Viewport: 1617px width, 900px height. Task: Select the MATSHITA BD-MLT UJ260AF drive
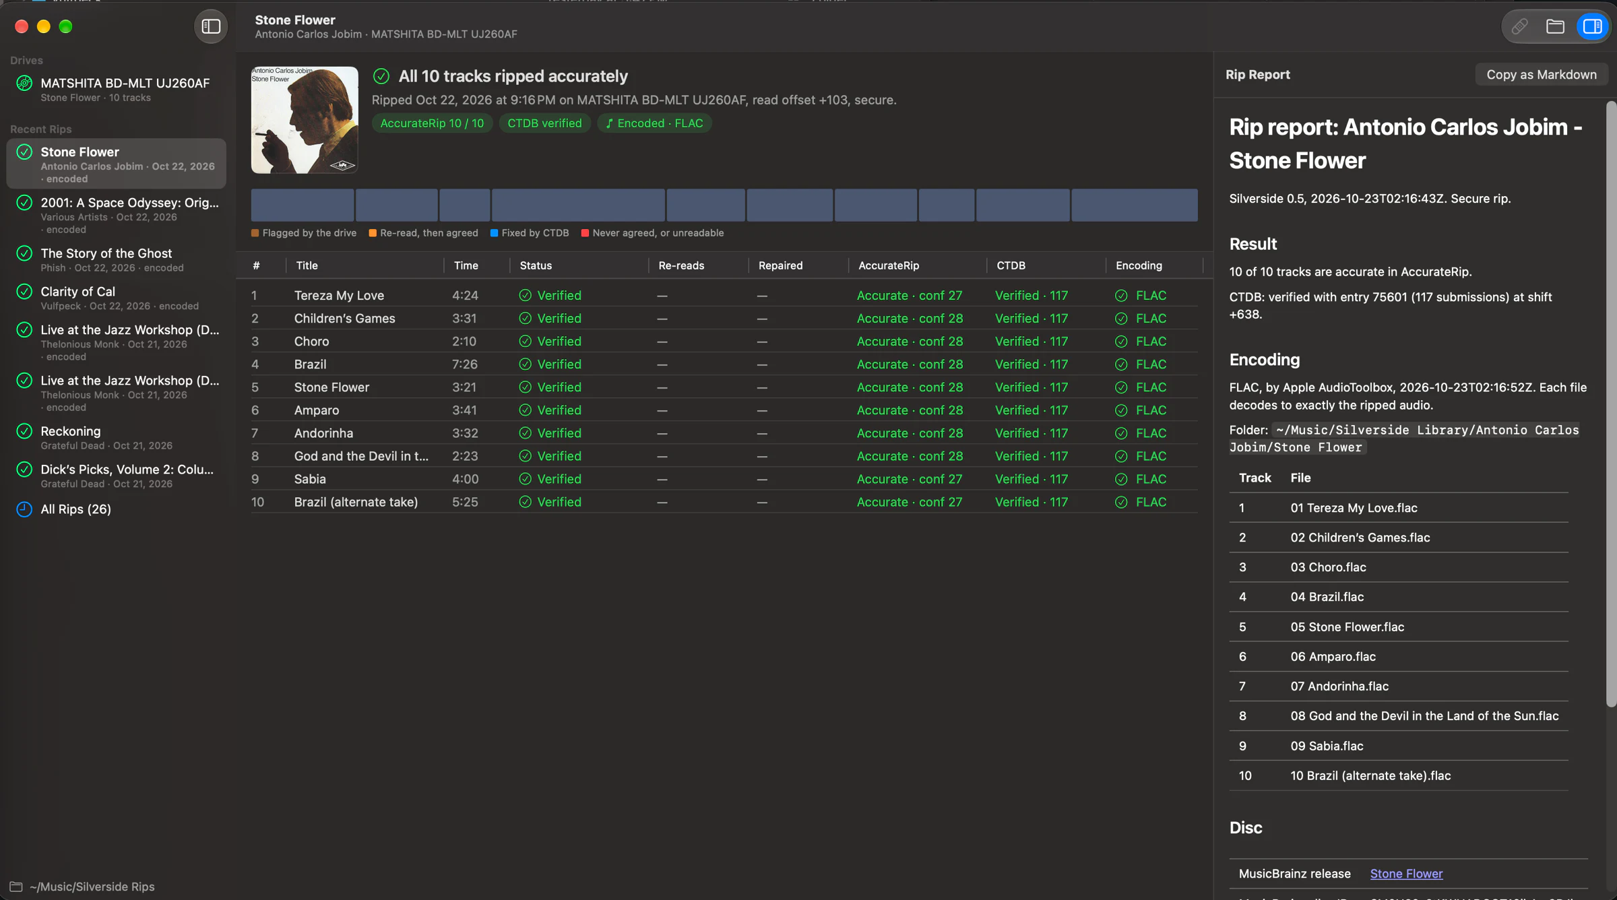(x=116, y=90)
